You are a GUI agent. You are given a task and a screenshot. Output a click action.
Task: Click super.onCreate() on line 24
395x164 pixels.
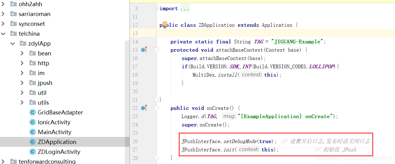click(x=205, y=125)
